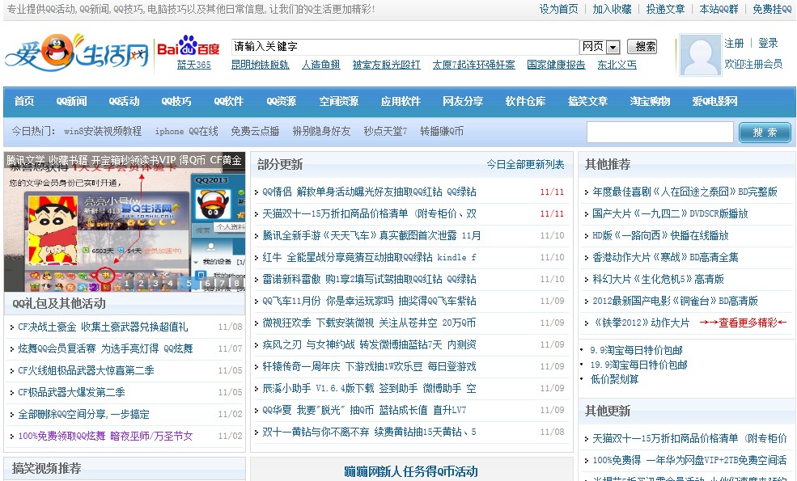Click the QQ2013 thumbnail inside the carousel banner
Viewport: 797px width, 481px height.
click(x=214, y=204)
